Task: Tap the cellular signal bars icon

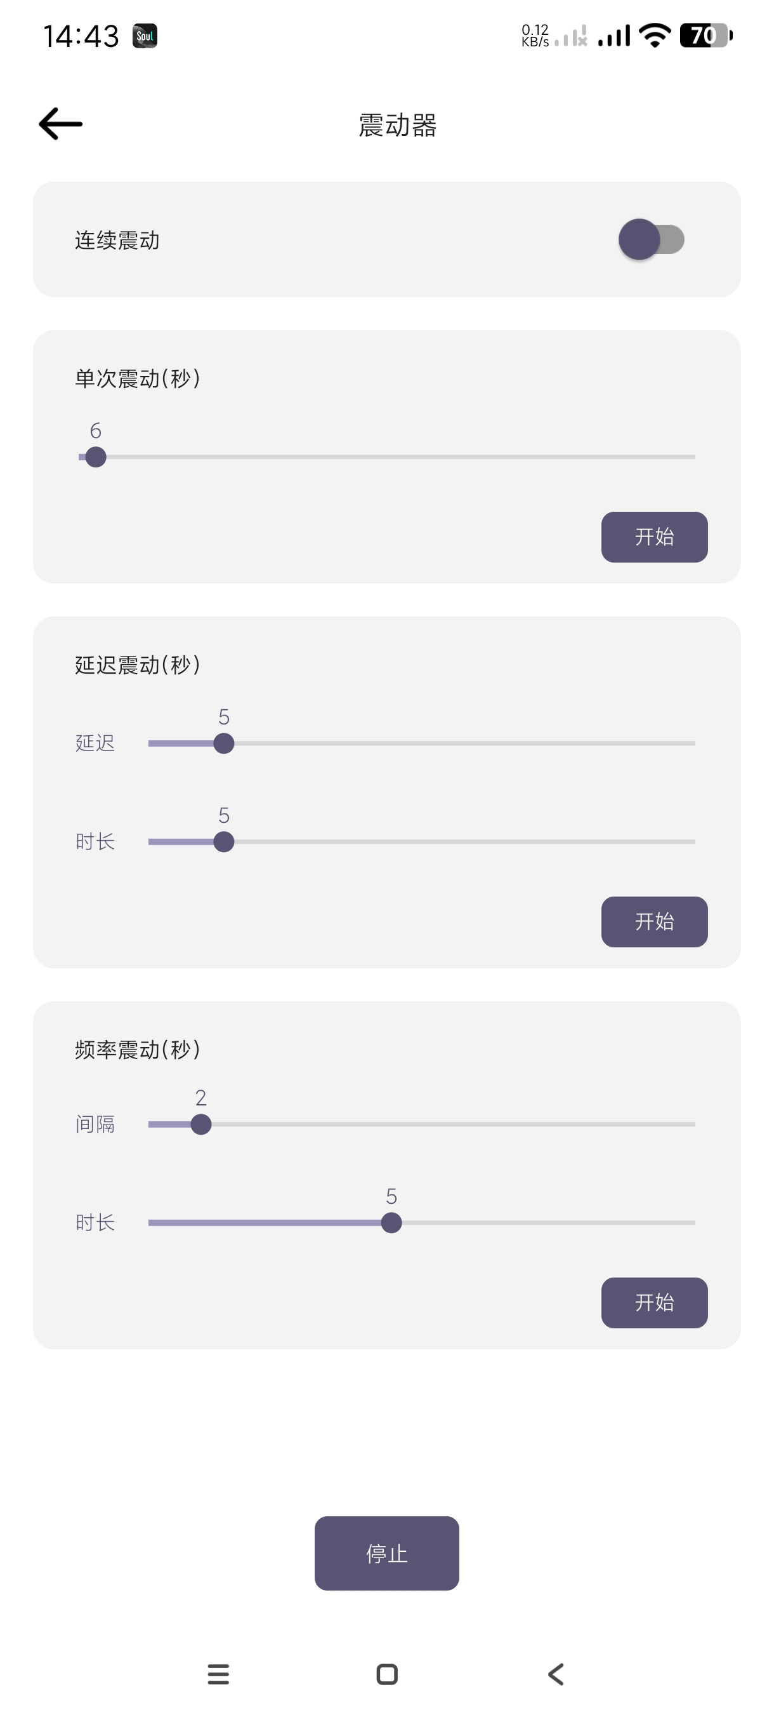Action: 614,36
